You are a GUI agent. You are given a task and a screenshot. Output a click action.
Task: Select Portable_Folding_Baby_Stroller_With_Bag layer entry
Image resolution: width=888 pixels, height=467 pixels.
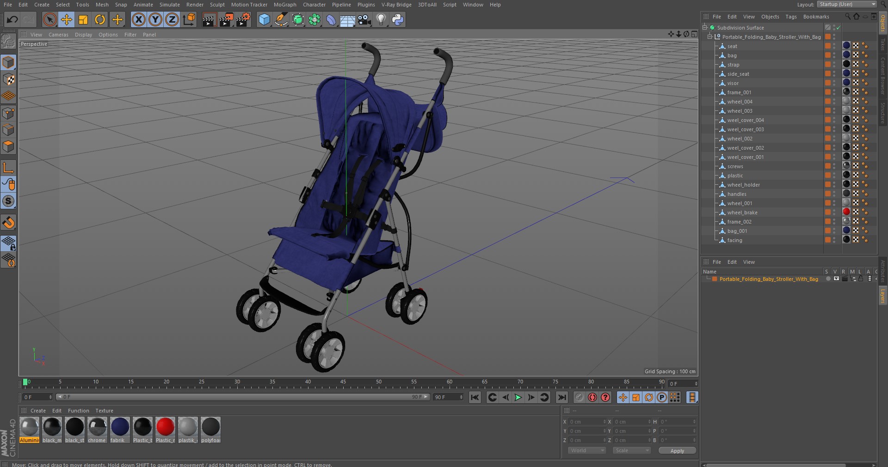[x=769, y=279]
